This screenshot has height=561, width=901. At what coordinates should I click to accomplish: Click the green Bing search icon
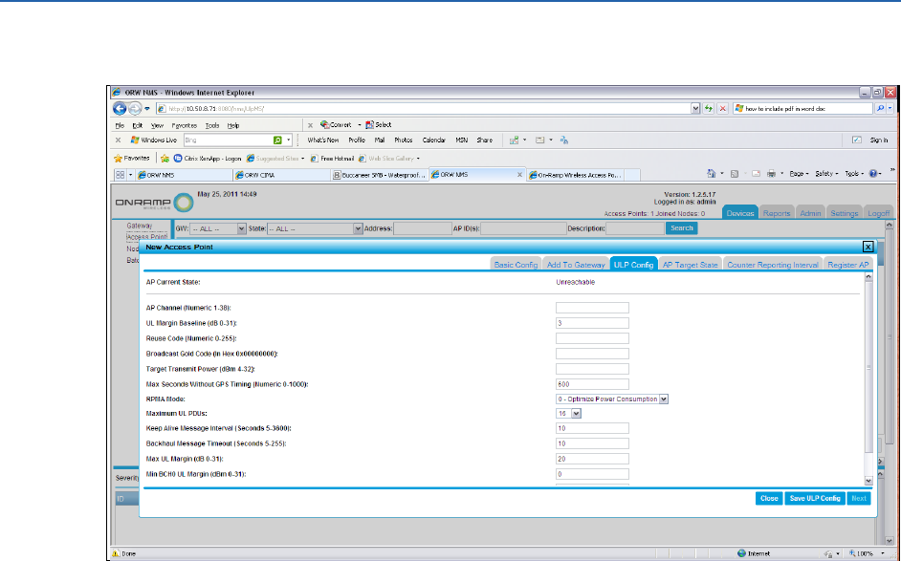coord(277,140)
